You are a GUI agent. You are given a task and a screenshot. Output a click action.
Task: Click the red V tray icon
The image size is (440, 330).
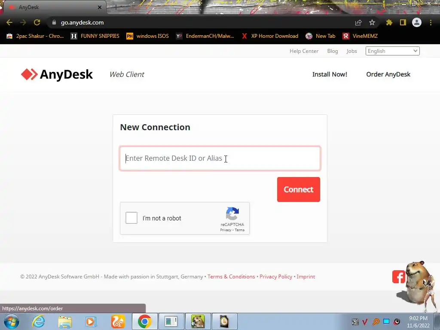pyautogui.click(x=365, y=321)
